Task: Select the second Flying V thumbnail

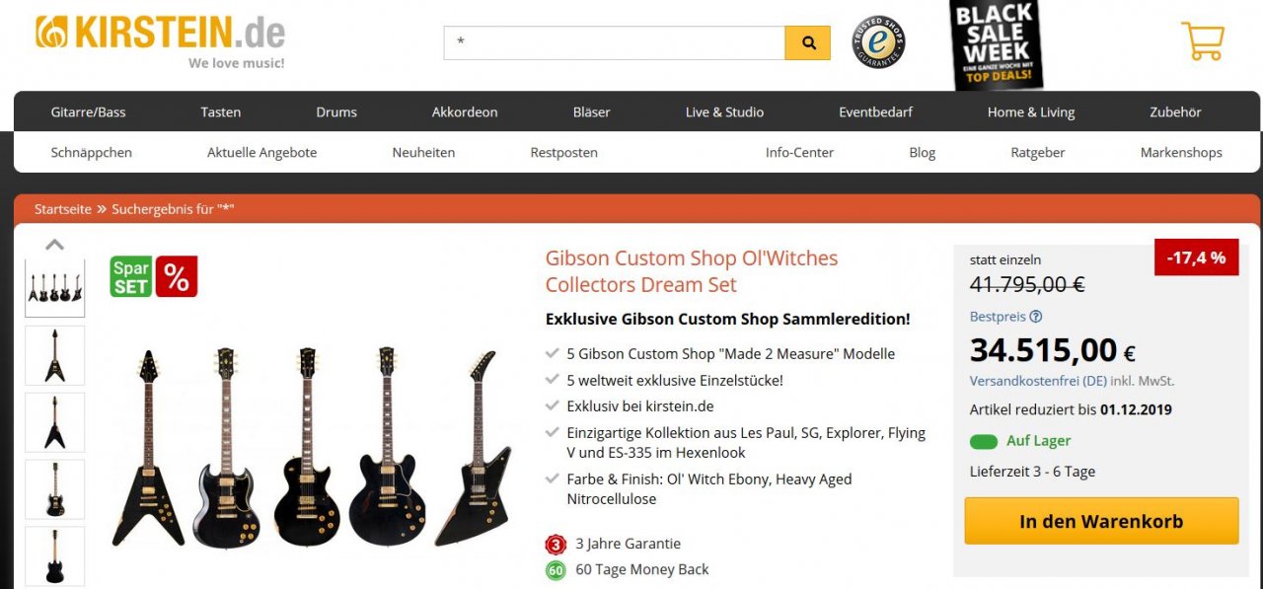Action: click(x=54, y=421)
